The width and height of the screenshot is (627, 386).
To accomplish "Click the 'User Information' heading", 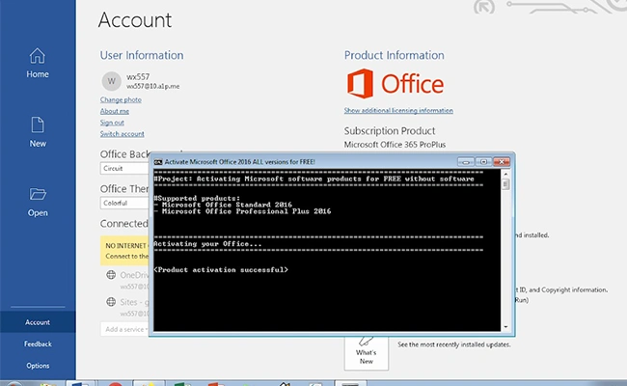I will pos(142,55).
